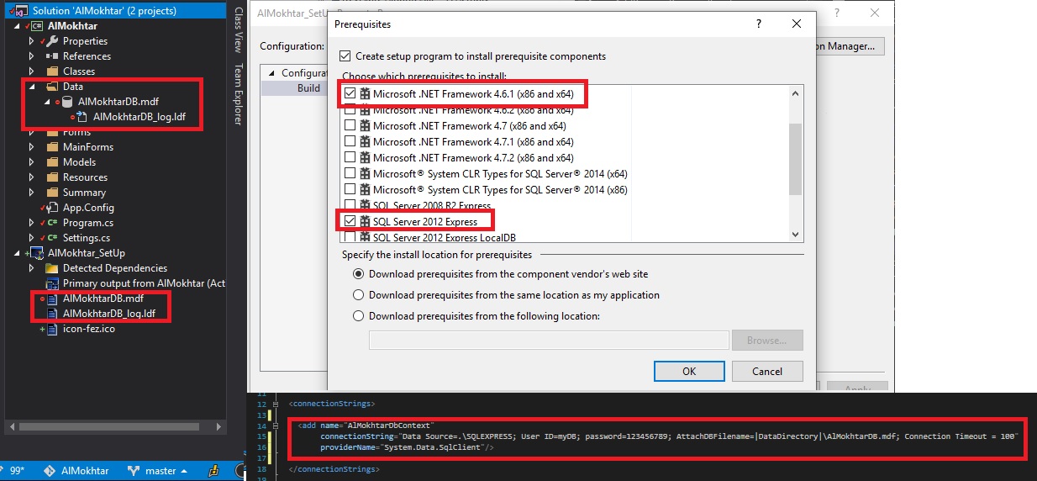Click the prerequisites download location text field
Image resolution: width=1037 pixels, height=481 pixels.
click(549, 340)
